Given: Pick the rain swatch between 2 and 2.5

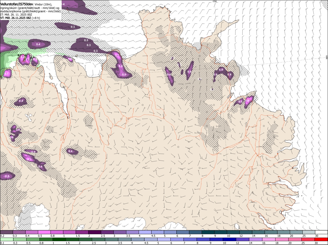Looking at the screenshot, I should coord(85,239).
